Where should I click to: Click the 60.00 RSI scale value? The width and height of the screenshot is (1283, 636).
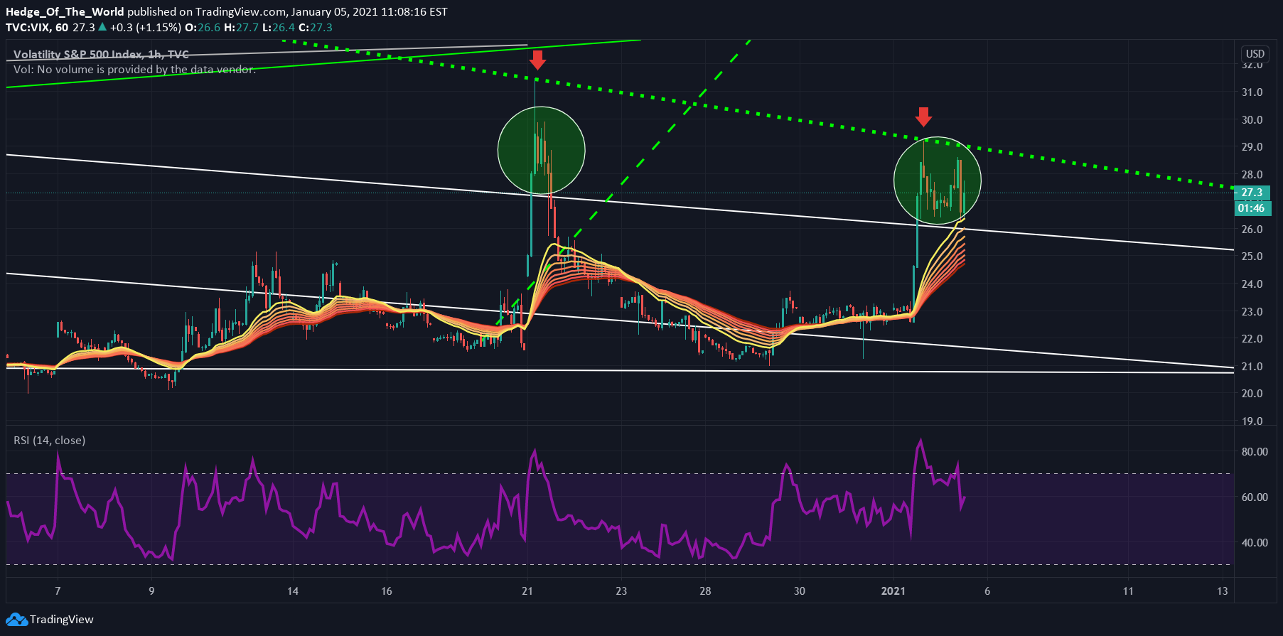pyautogui.click(x=1255, y=497)
